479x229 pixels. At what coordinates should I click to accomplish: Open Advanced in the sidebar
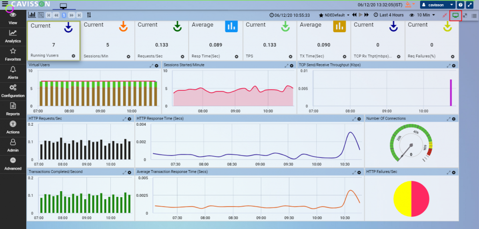point(13,164)
